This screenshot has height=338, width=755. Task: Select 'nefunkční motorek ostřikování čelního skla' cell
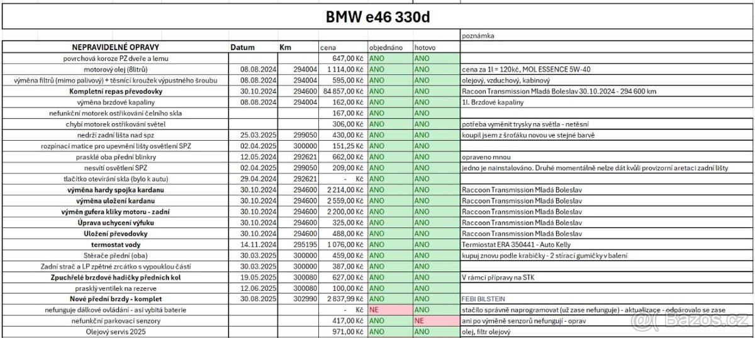pos(115,112)
